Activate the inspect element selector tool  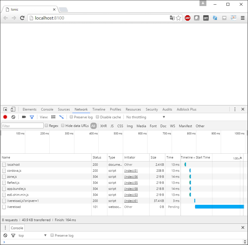(5, 109)
